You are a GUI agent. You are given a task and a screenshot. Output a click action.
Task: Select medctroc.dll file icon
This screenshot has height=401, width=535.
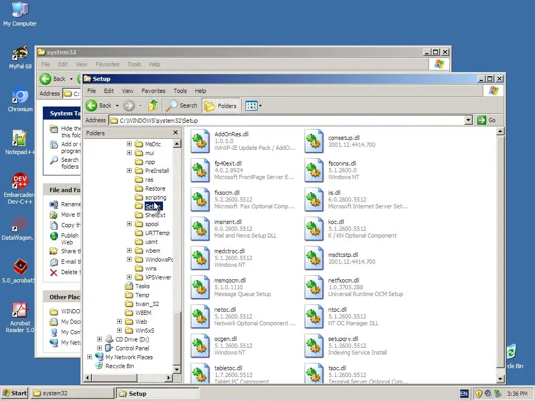point(200,258)
